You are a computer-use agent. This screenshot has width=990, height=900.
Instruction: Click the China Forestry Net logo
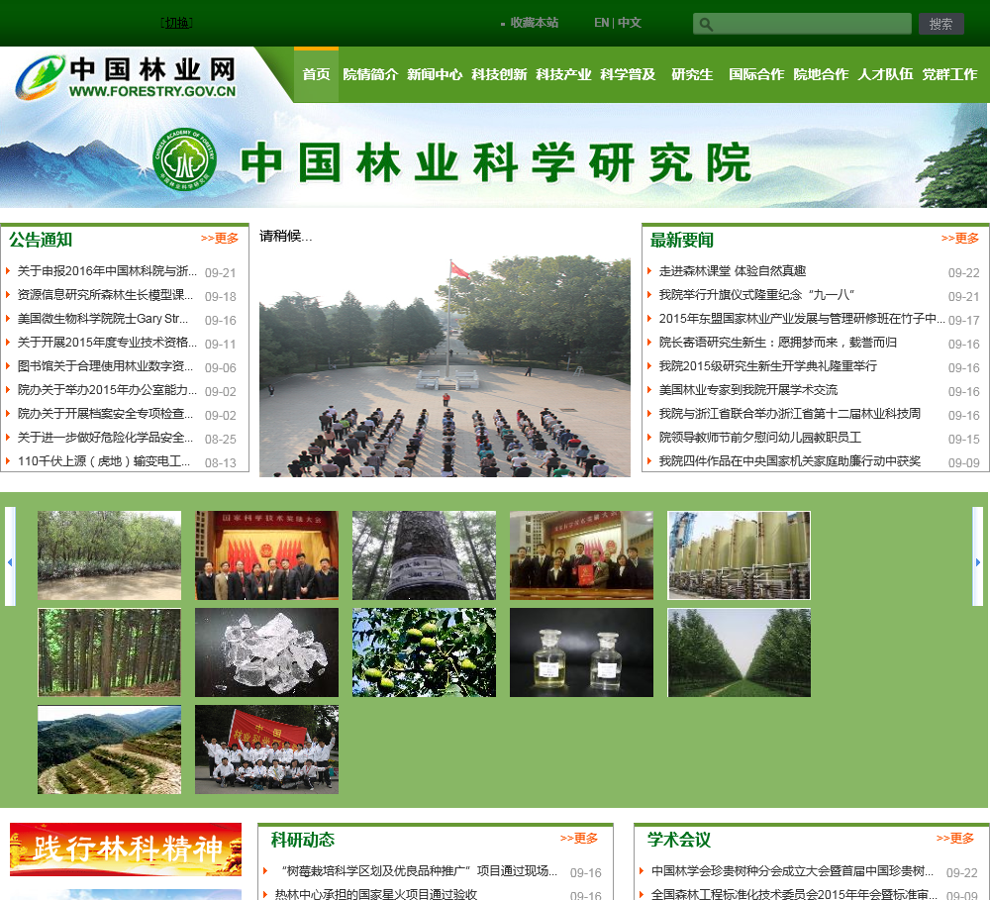[x=127, y=77]
